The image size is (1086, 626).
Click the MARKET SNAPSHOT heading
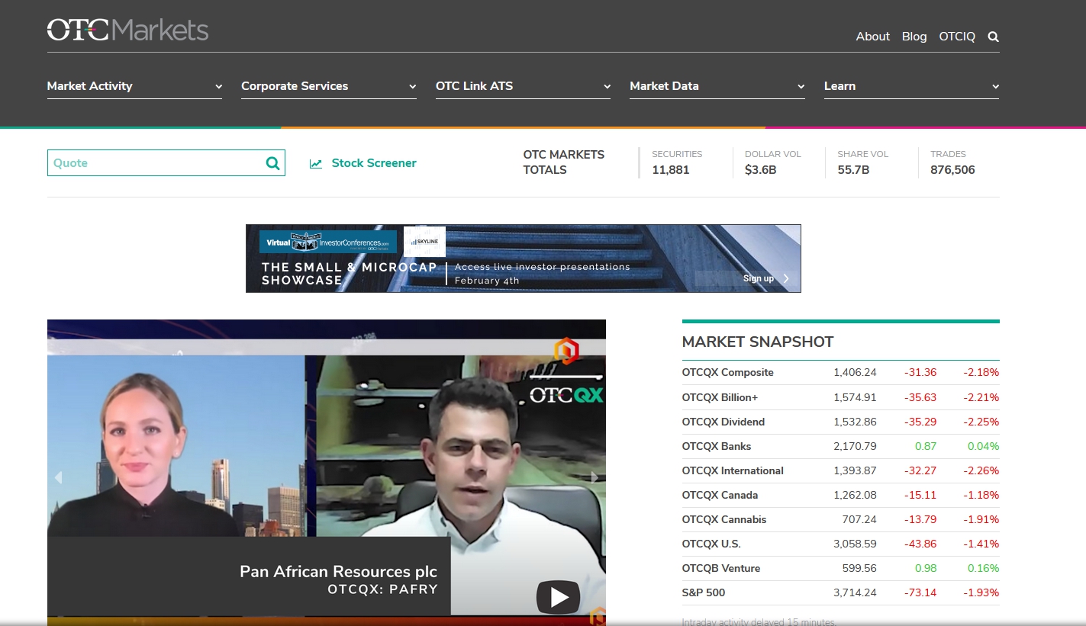point(758,342)
